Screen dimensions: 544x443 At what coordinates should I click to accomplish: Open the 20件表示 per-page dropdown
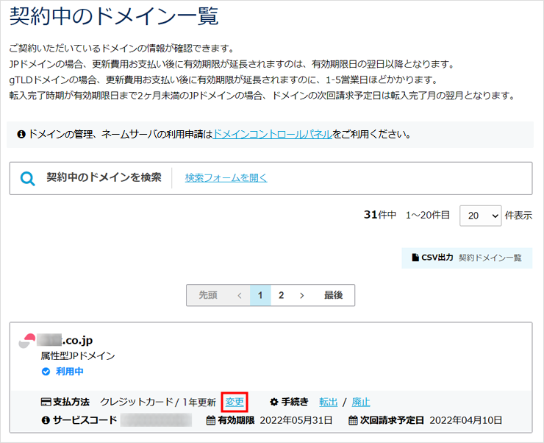pos(480,216)
